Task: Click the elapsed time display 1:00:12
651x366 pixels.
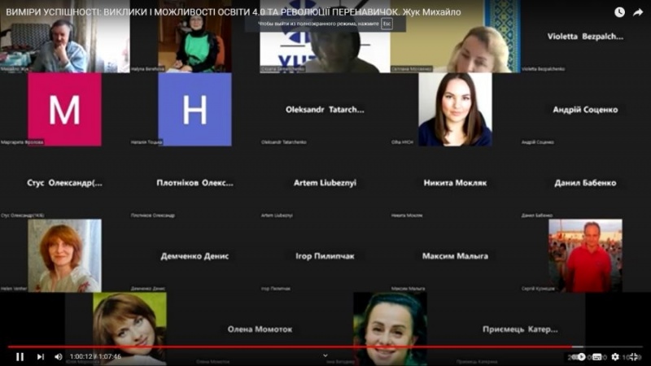Action: click(x=81, y=356)
